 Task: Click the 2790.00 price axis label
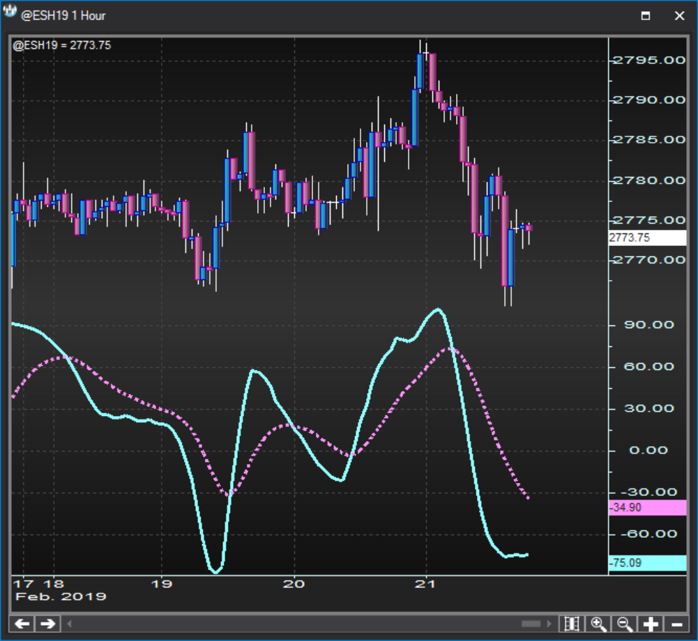click(x=649, y=100)
